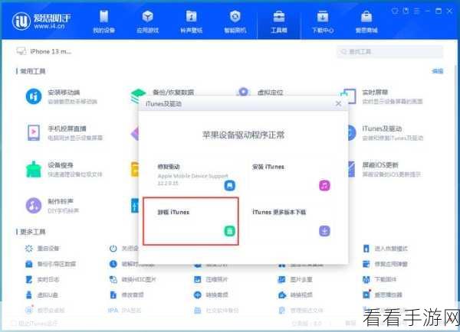Open the hamburger menu in title bar
Image resolution: width=460 pixels, height=332 pixels.
(x=416, y=11)
